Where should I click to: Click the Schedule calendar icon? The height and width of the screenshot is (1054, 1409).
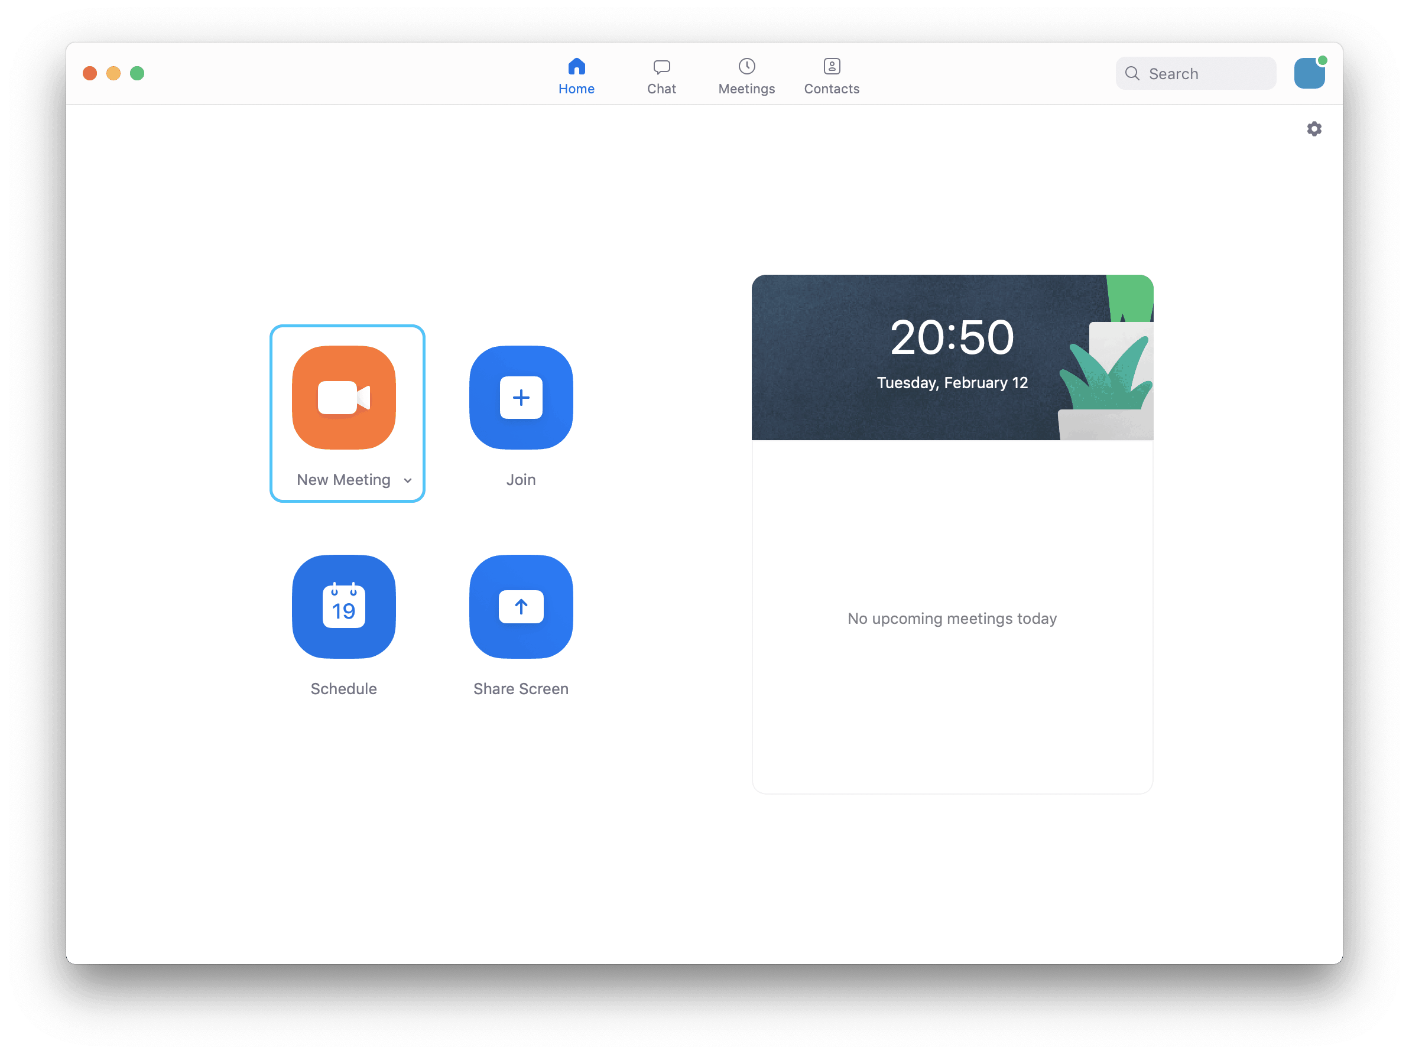[x=343, y=607]
